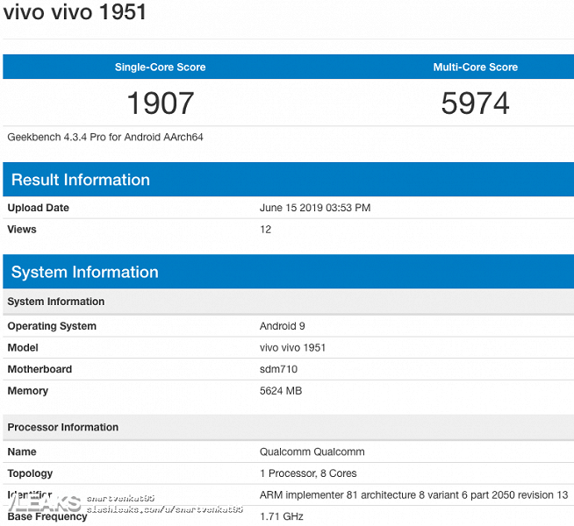Screen dimensions: 574x526
Task: Click the "Motherboard" label
Action: click(x=39, y=369)
